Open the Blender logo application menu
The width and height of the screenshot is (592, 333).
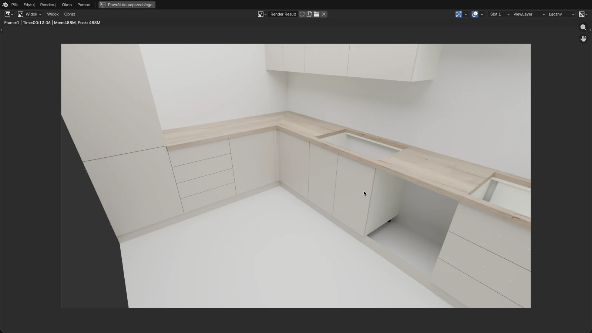click(5, 5)
